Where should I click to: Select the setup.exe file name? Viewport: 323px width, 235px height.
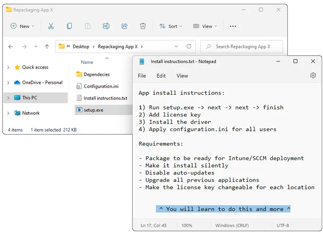[94, 110]
